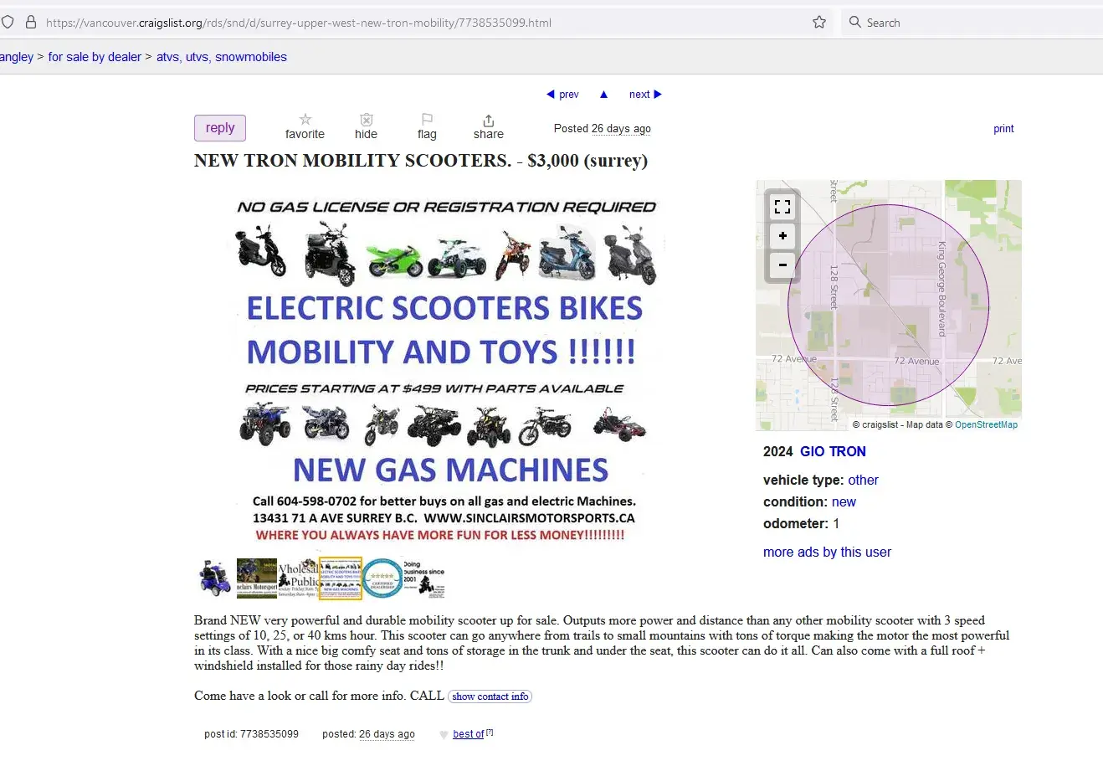1103x771 pixels.
Task: Select the certified dealership badge thumbnail
Action: pos(382,578)
